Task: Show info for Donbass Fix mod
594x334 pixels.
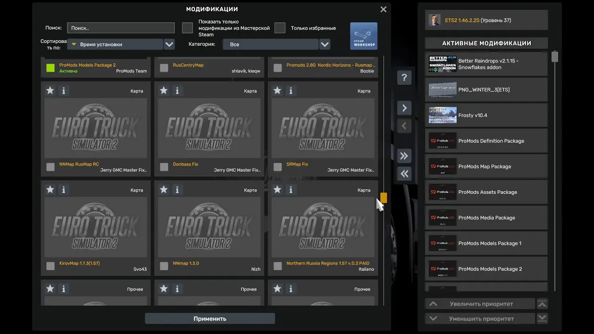Action: (x=177, y=90)
